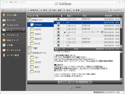Open mail dated 2012/06/21 09:28
Screen dimensions: 125x94
(87, 29)
